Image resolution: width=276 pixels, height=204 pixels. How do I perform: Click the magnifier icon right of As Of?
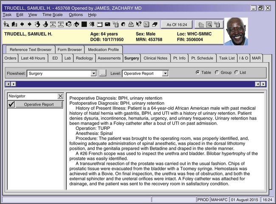click(209, 24)
